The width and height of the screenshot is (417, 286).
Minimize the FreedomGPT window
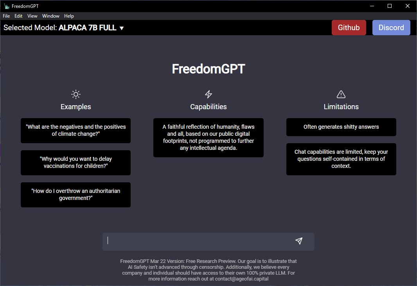[x=372, y=6]
